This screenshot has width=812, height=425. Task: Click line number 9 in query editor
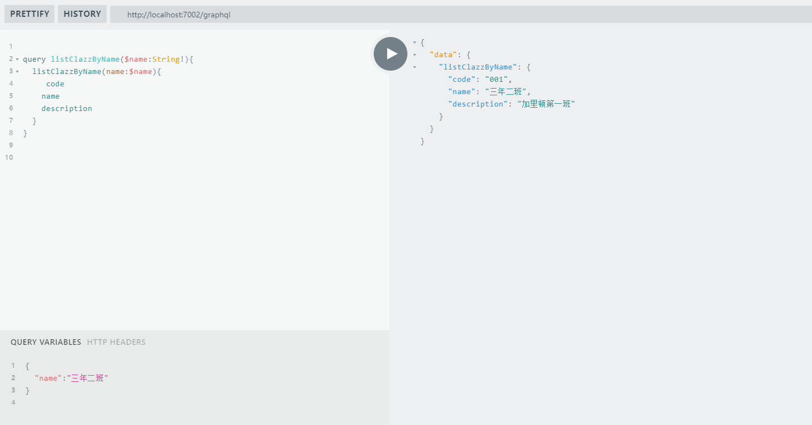11,145
